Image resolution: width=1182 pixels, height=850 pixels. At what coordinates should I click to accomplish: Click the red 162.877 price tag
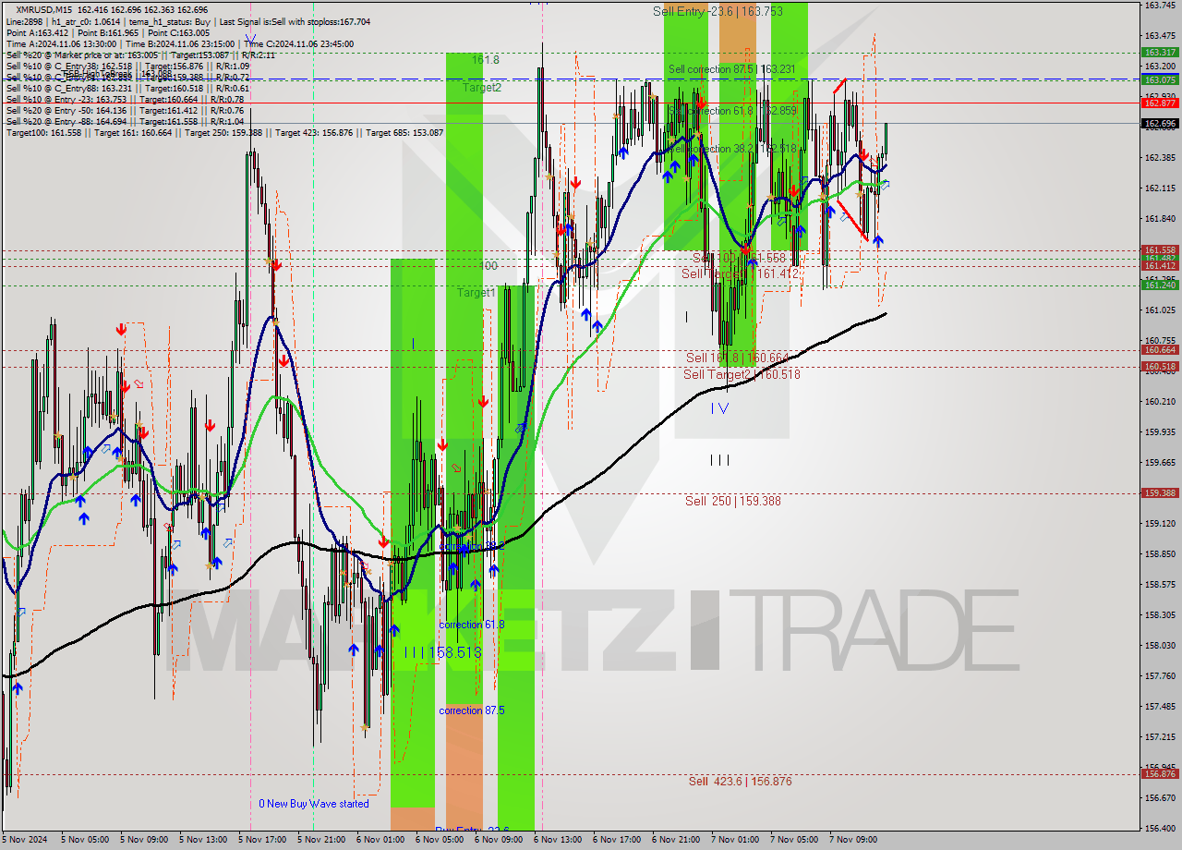click(1160, 103)
